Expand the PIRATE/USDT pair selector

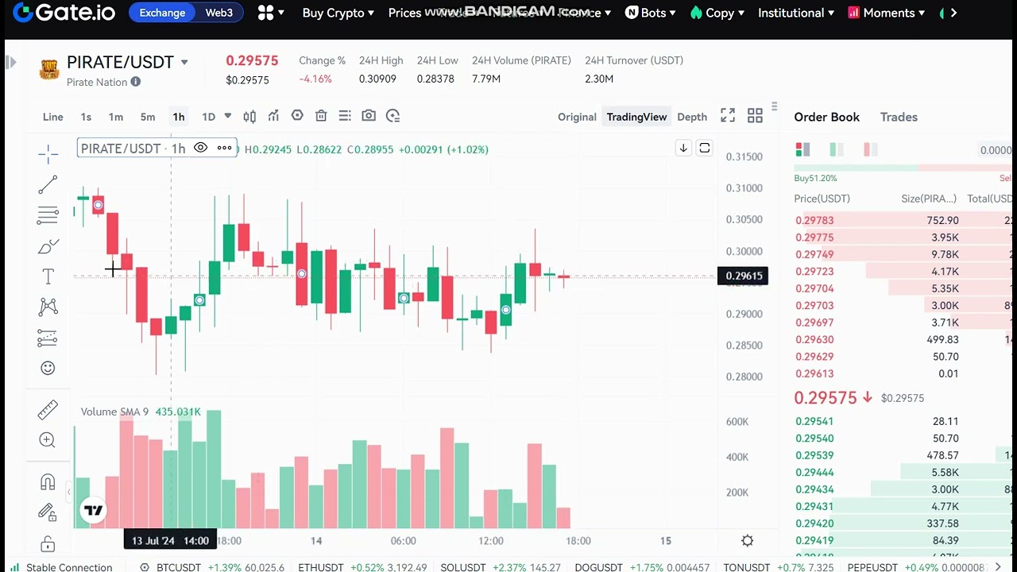(184, 62)
